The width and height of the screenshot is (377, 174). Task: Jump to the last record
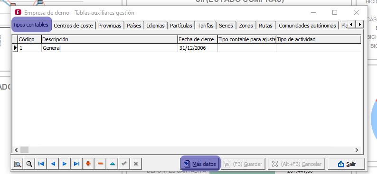coord(76,164)
